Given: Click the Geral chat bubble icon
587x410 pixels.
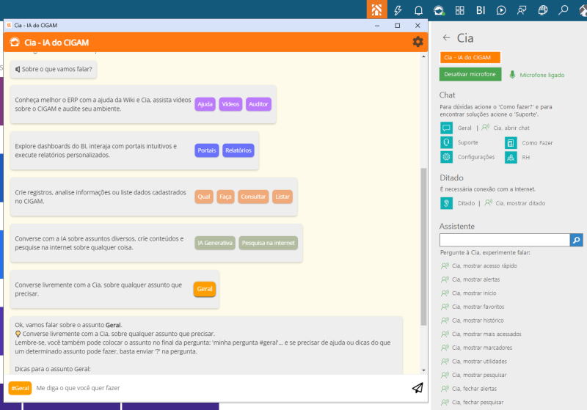Looking at the screenshot, I should click(x=446, y=128).
